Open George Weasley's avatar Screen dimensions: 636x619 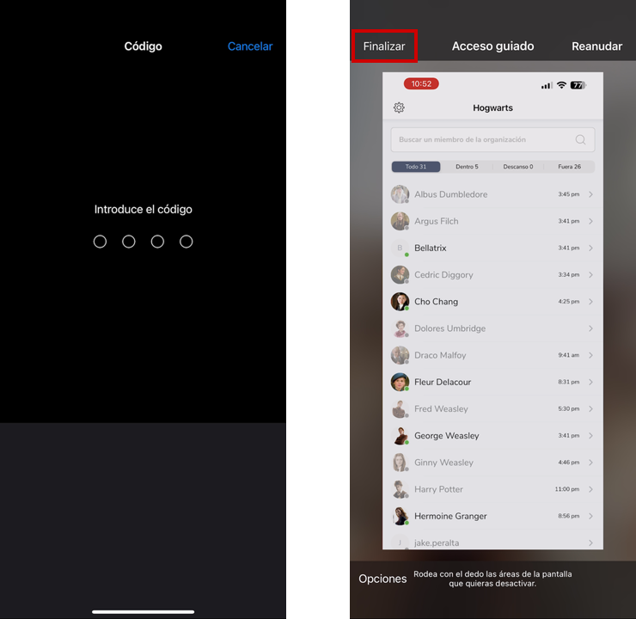[x=400, y=435]
